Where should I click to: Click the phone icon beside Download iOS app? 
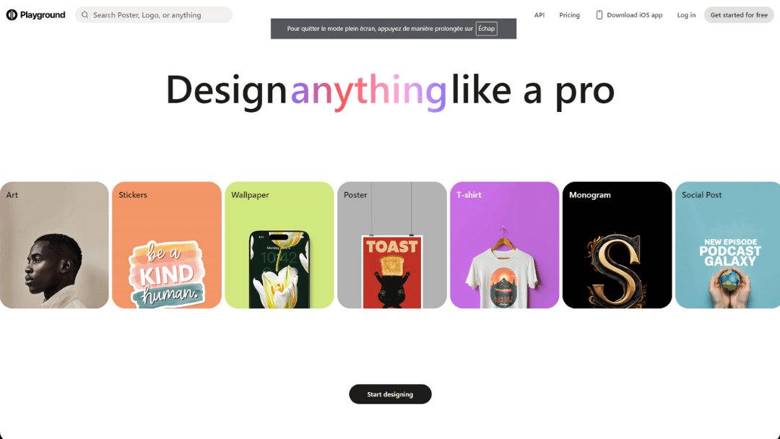pyautogui.click(x=599, y=15)
